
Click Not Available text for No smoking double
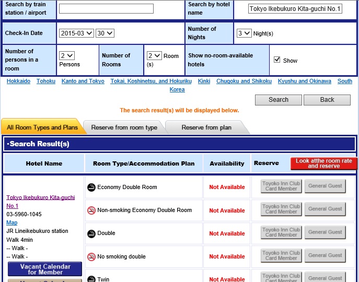click(x=227, y=256)
